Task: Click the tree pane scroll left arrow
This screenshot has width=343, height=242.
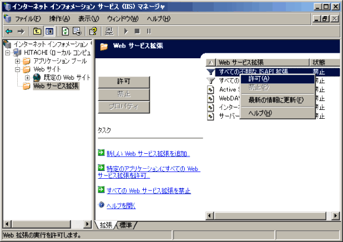Action: (7, 224)
